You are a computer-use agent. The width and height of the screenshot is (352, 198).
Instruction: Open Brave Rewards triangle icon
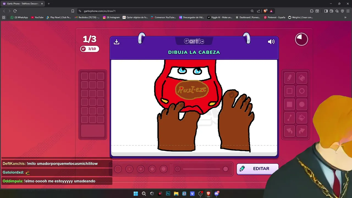[x=271, y=11]
